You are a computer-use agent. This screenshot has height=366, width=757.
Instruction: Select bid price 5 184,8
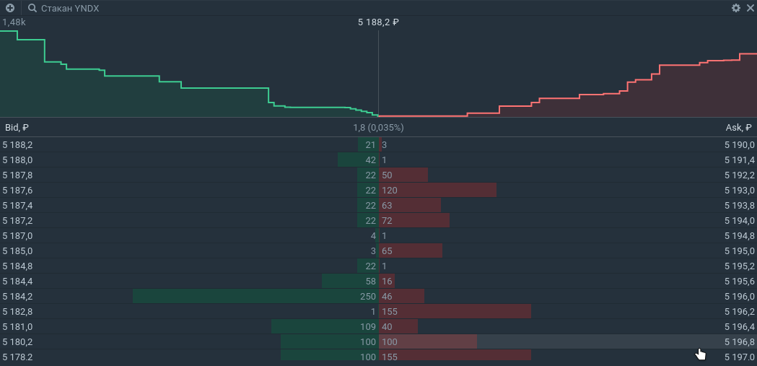point(17,266)
